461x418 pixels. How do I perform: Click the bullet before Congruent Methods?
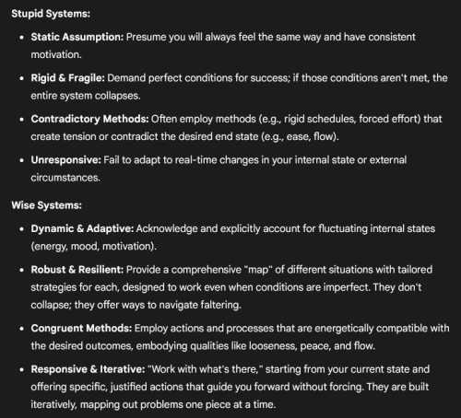pos(21,329)
